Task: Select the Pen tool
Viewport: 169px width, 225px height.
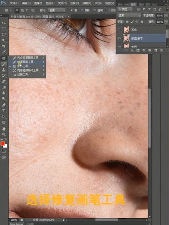Action: coord(4,105)
